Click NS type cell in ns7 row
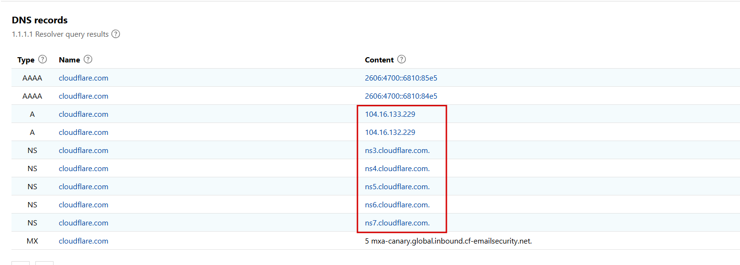The width and height of the screenshot is (740, 265). point(33,223)
